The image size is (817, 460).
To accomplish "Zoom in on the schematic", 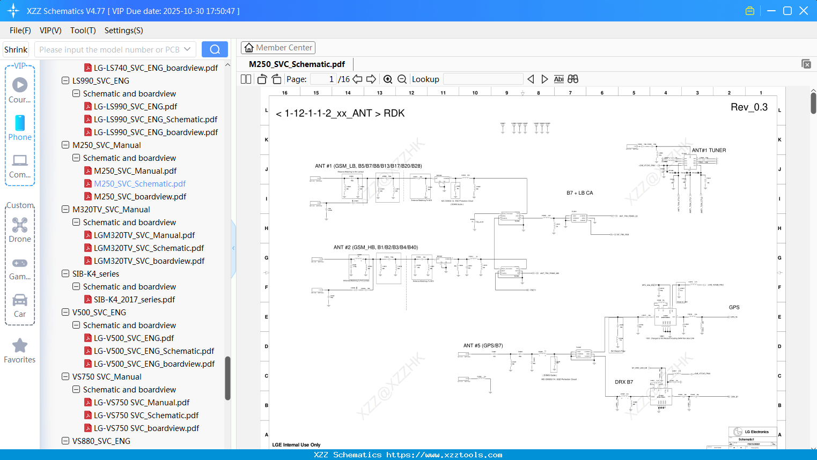I will click(x=388, y=79).
